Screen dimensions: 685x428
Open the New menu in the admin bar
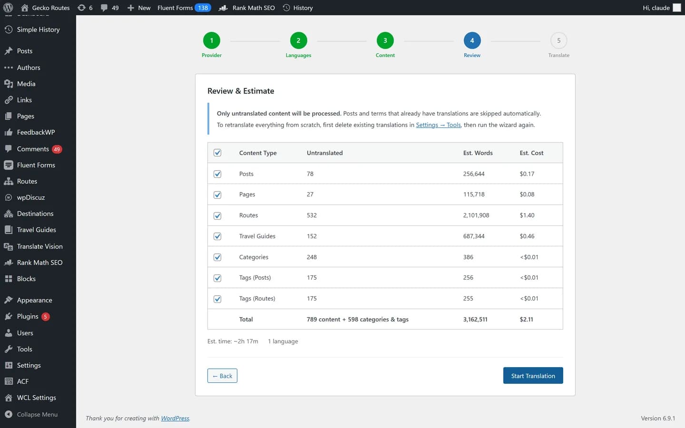point(138,8)
